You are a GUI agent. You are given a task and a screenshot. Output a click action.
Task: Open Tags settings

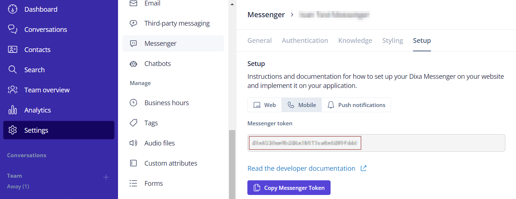(x=151, y=123)
